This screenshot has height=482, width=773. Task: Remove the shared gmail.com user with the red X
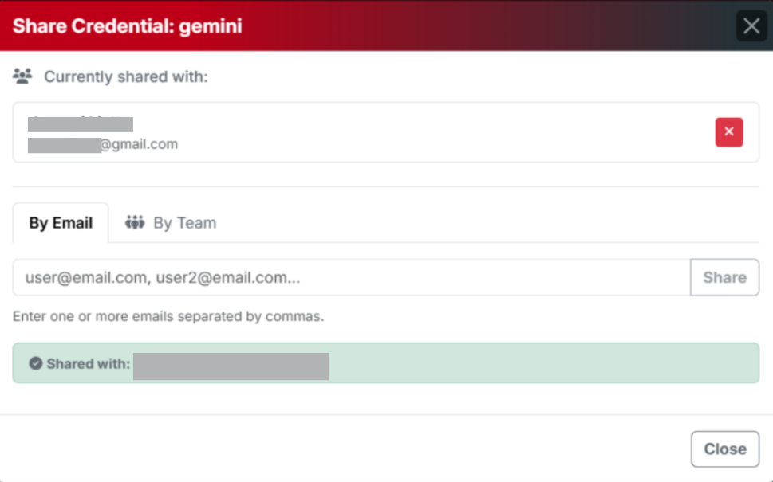tap(728, 132)
